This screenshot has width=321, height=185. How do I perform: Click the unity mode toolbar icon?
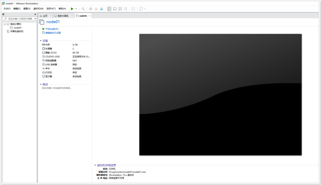click(126, 9)
